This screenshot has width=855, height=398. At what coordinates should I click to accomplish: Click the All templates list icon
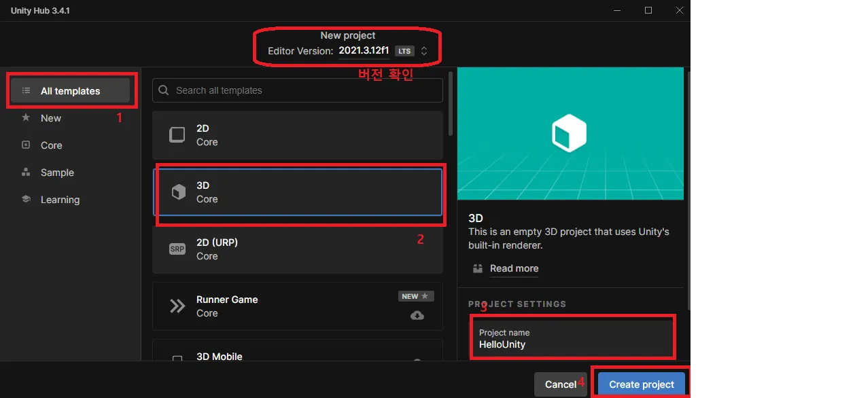(x=26, y=91)
